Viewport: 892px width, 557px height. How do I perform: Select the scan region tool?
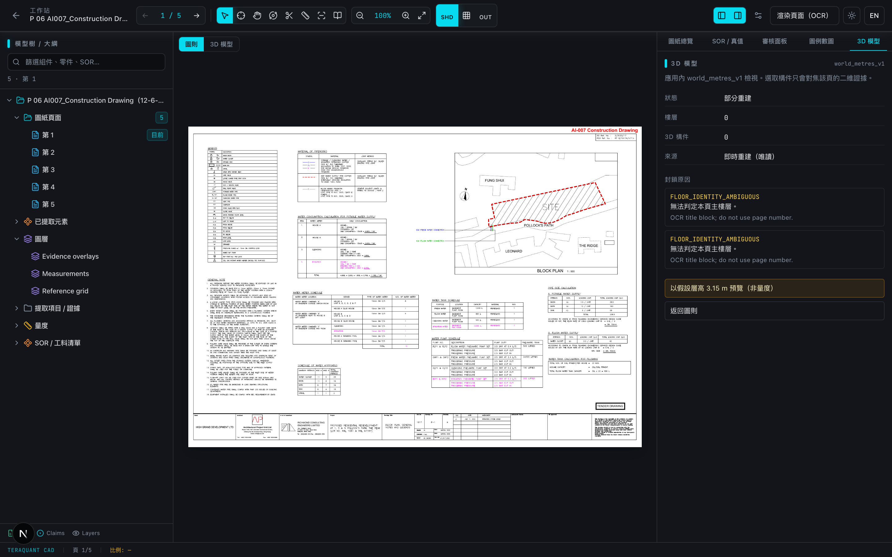pyautogui.click(x=321, y=15)
